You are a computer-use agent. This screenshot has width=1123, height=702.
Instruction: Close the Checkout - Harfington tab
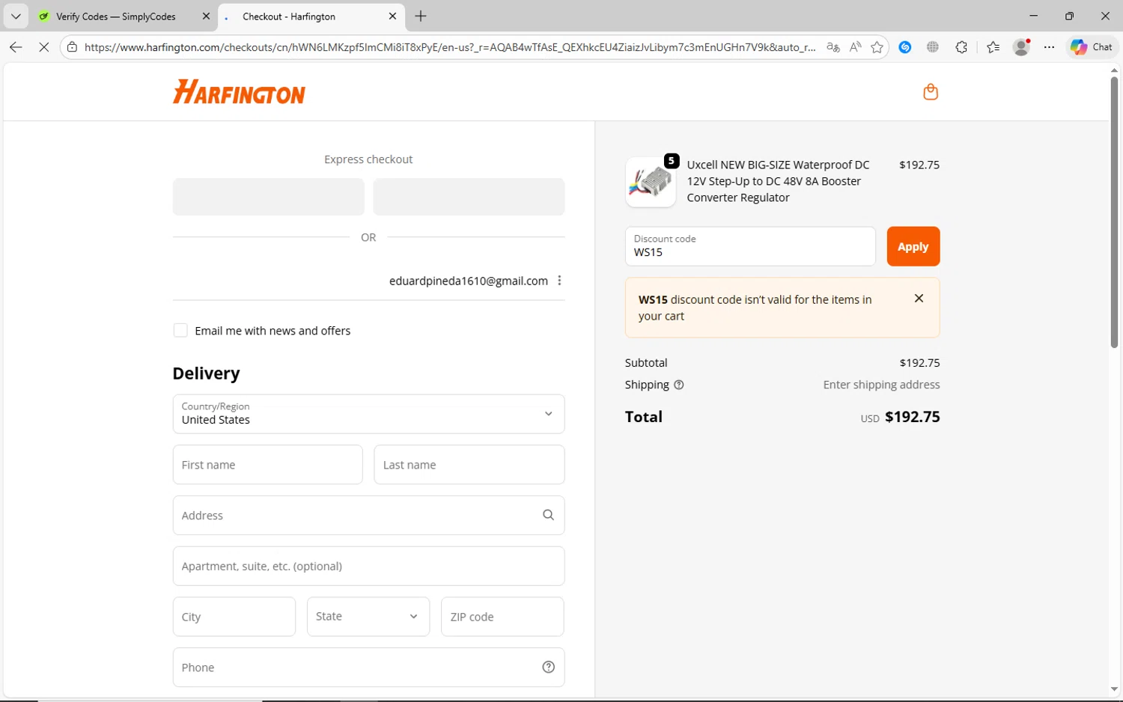(392, 16)
